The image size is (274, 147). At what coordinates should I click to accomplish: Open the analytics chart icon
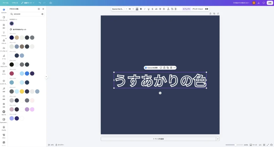click(x=259, y=3)
